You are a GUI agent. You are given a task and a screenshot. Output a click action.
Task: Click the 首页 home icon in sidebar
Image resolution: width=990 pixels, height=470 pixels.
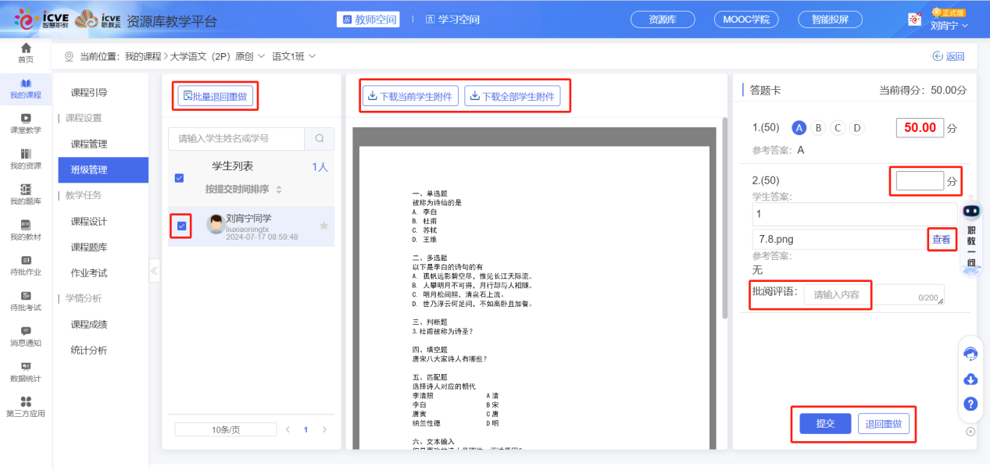click(26, 49)
